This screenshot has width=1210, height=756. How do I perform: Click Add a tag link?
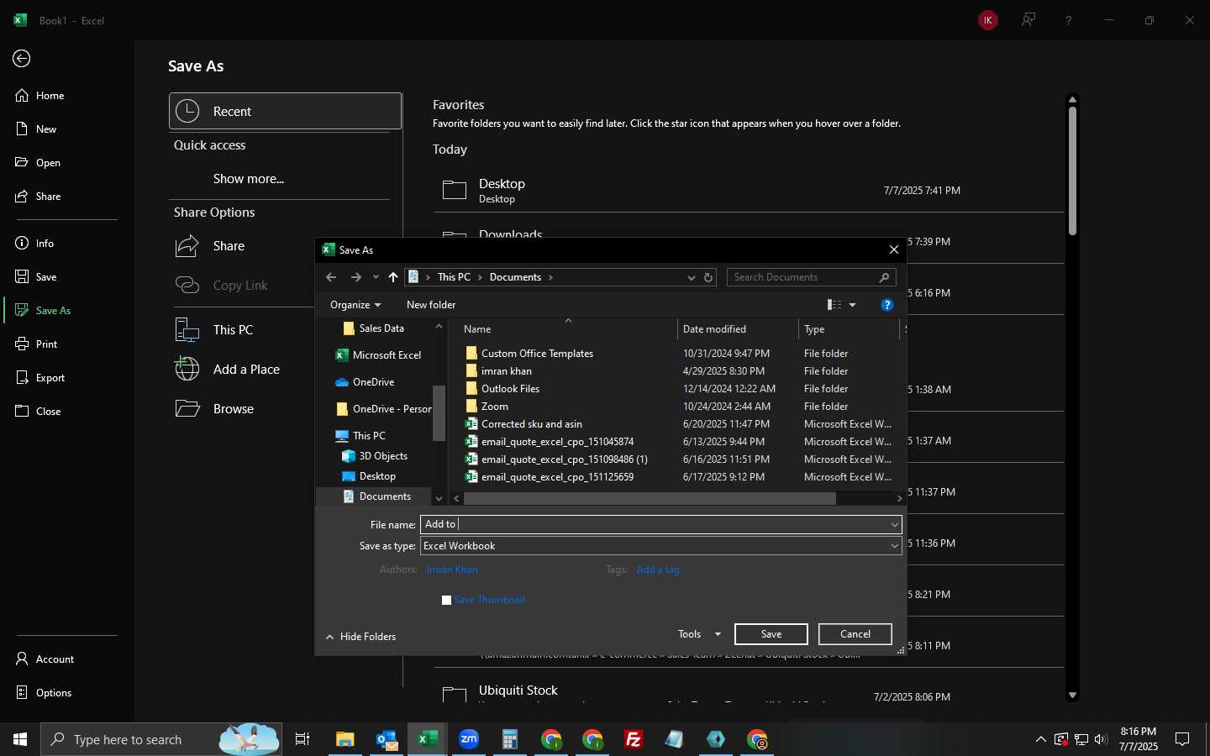658,570
